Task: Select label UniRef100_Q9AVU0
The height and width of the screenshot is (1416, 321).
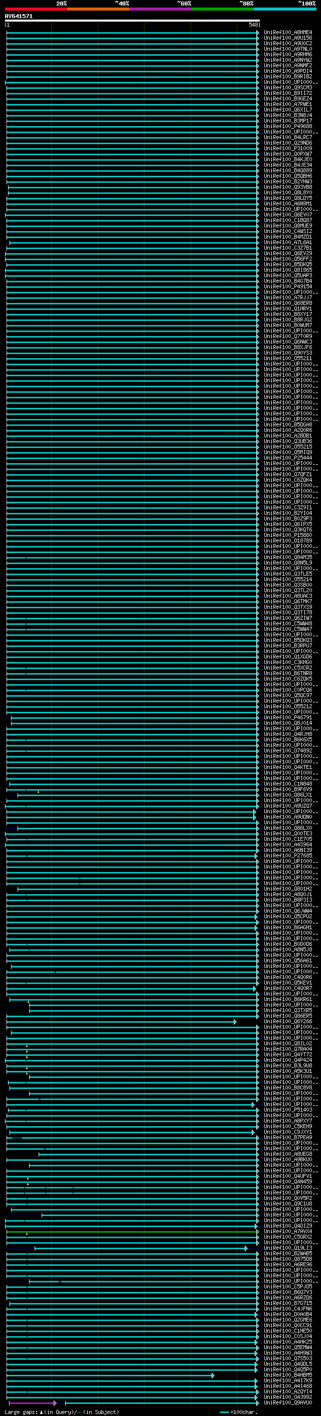Action: pyautogui.click(x=287, y=1403)
